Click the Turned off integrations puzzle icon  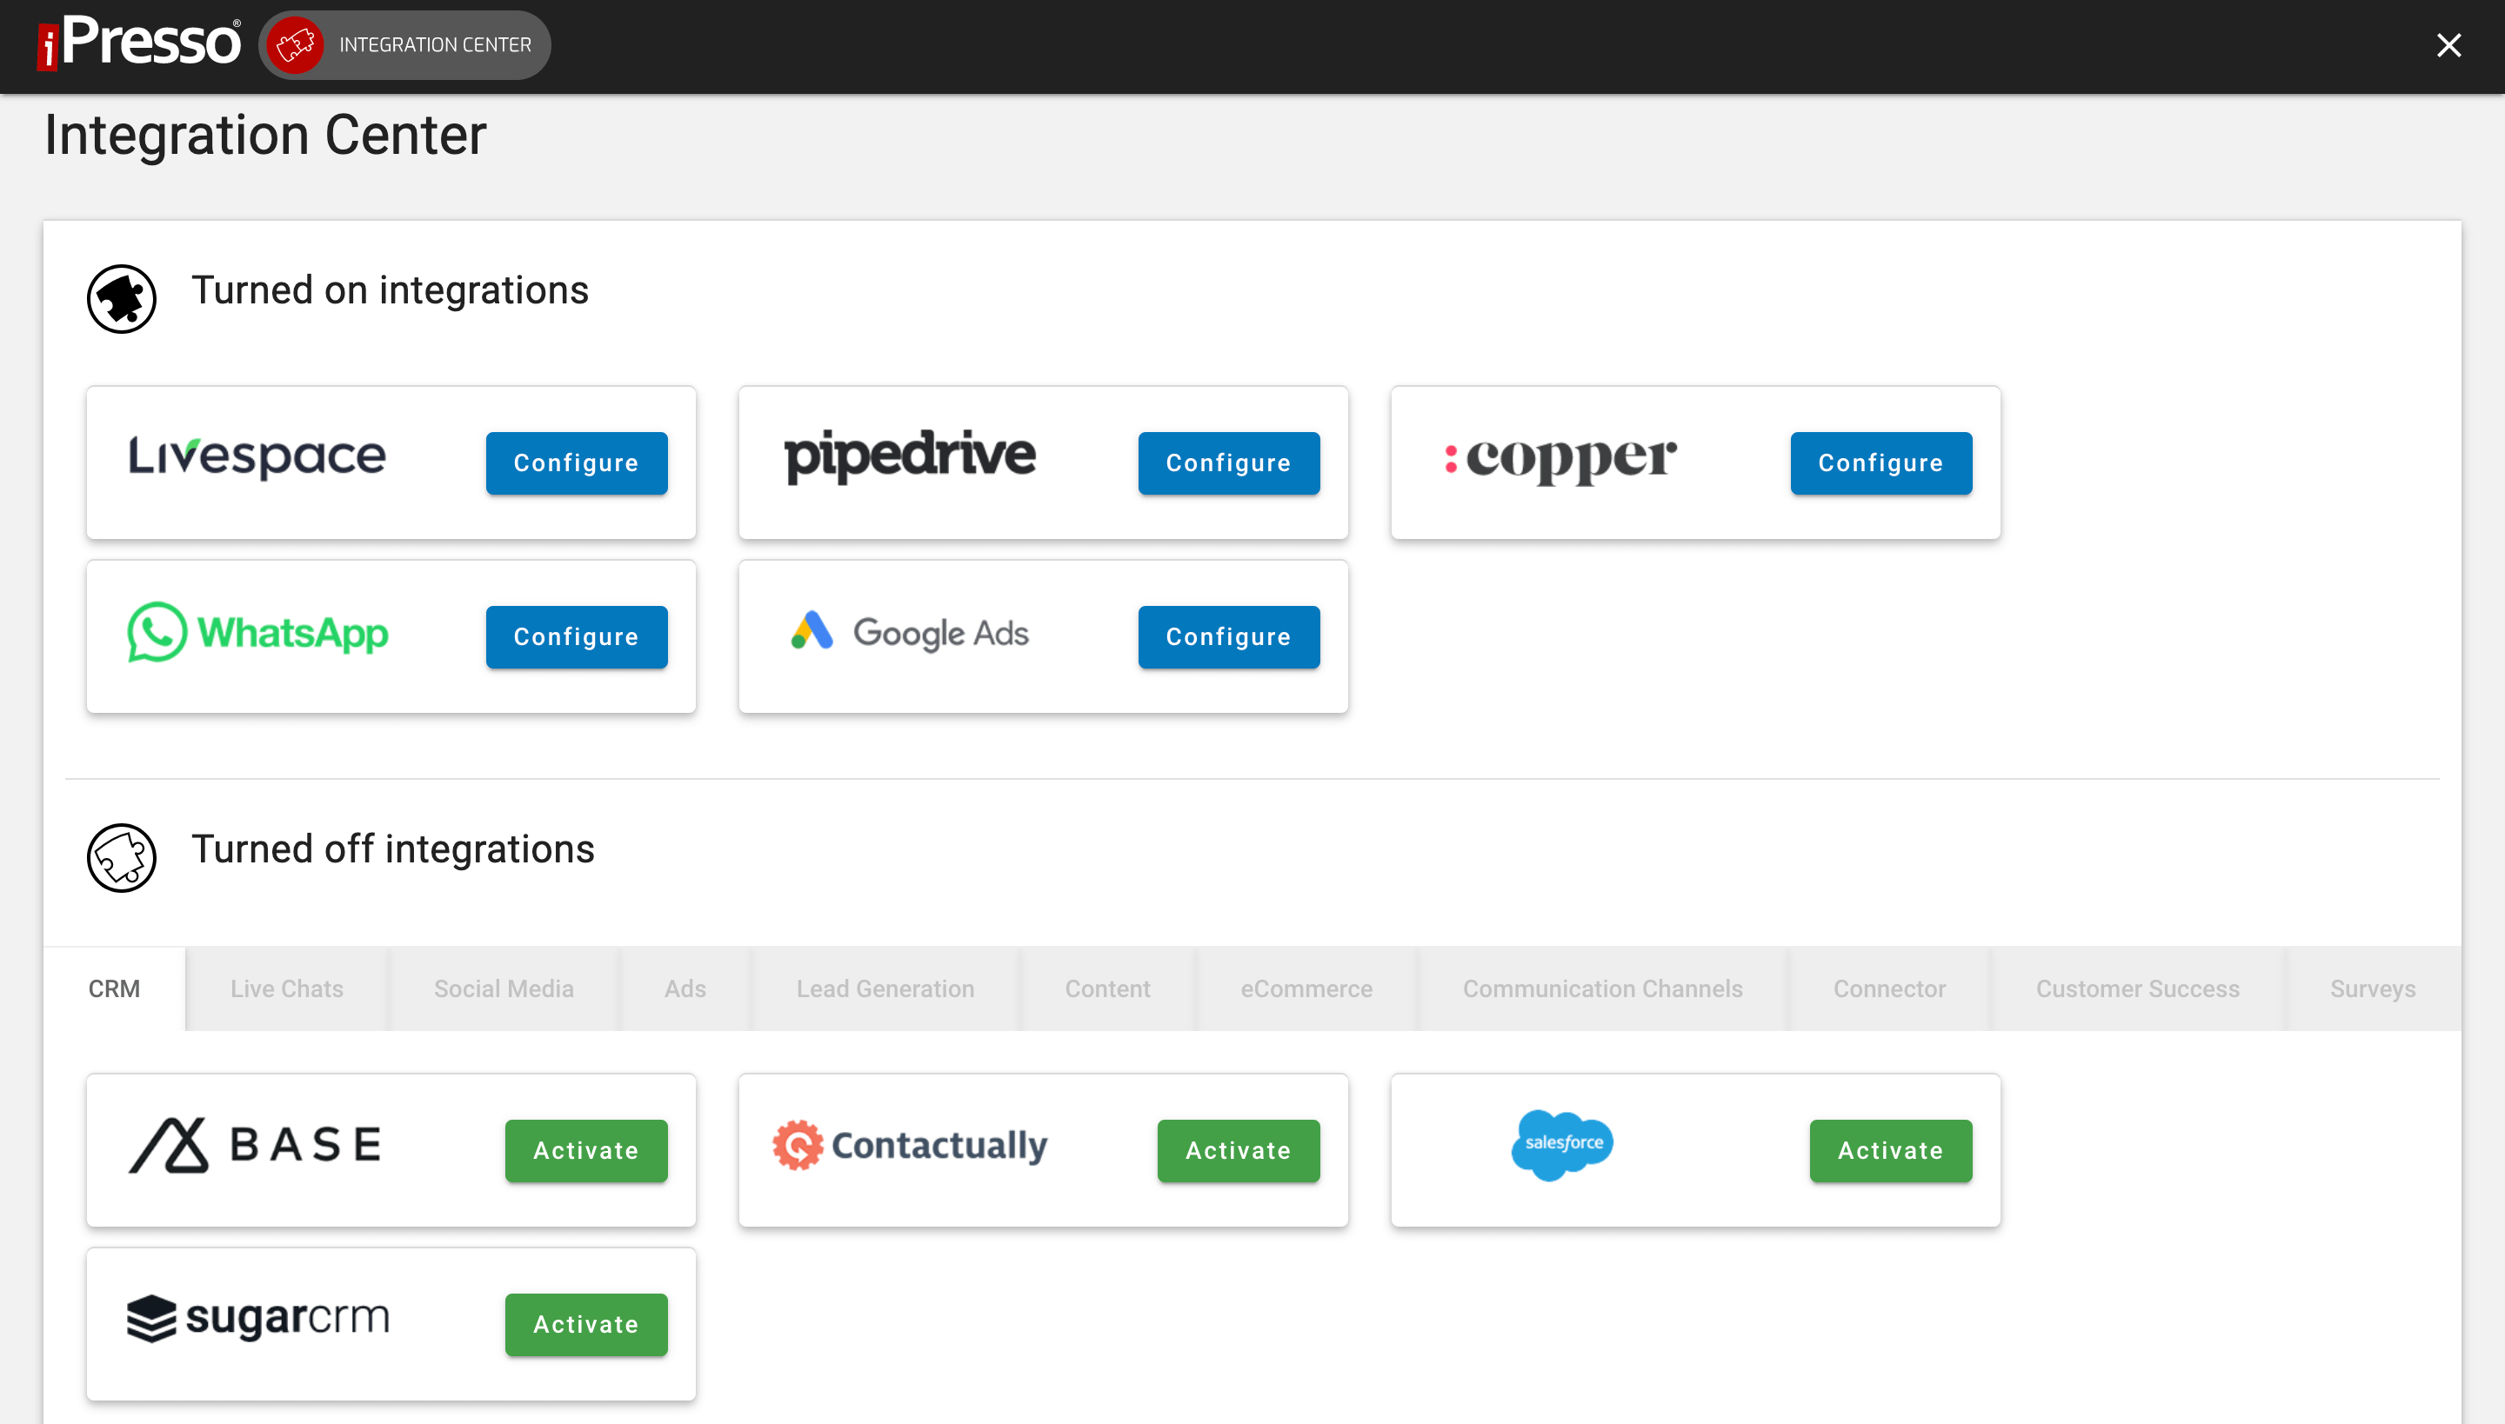coord(122,858)
